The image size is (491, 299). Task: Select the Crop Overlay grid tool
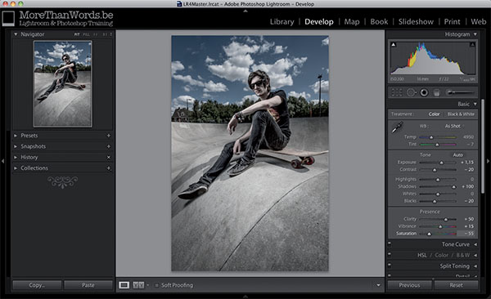[x=397, y=92]
